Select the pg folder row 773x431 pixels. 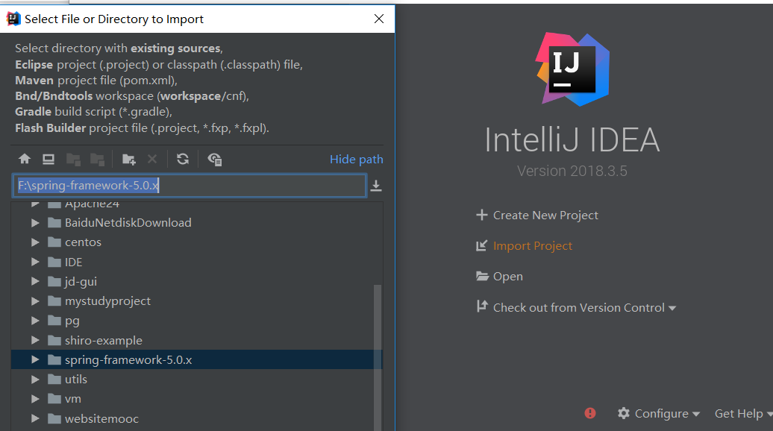[196, 321]
